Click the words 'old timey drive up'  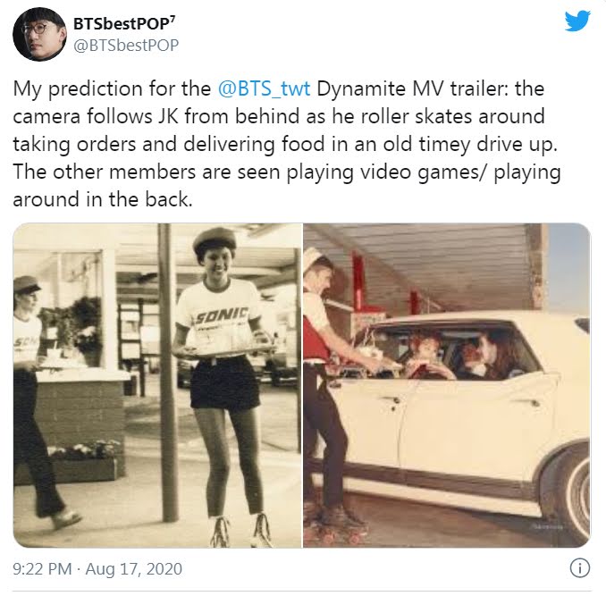(x=470, y=144)
